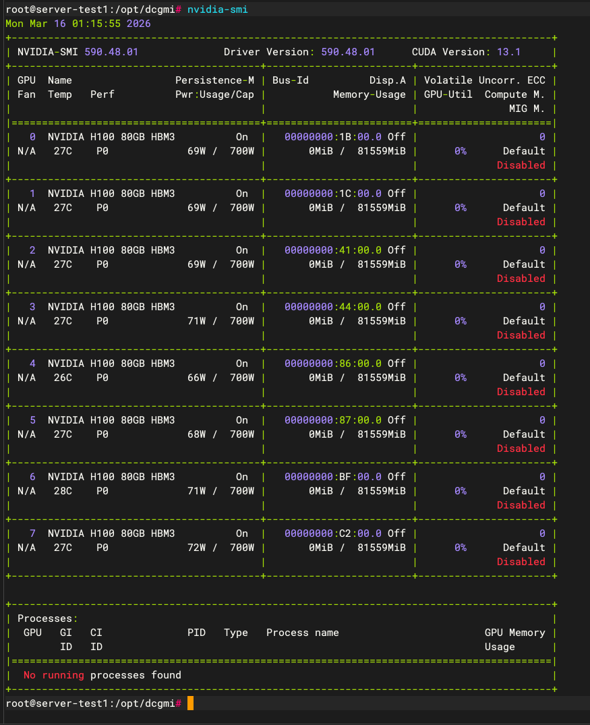The height and width of the screenshot is (725, 590).
Task: Click the orange cursor block at the prompt
Action: pos(190,703)
